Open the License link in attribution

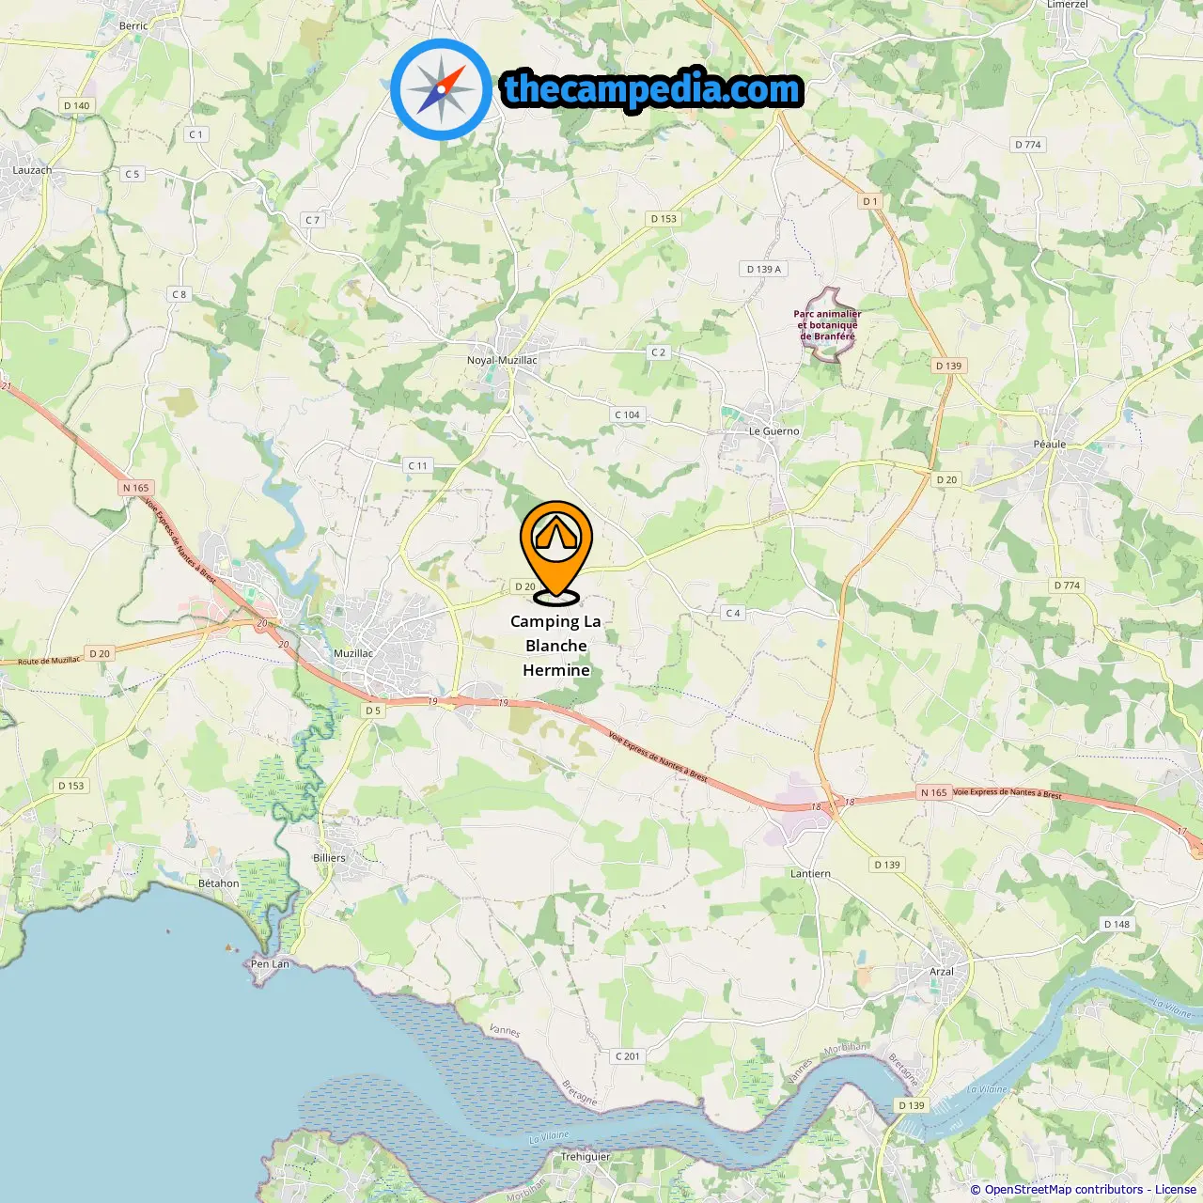click(x=1176, y=1189)
